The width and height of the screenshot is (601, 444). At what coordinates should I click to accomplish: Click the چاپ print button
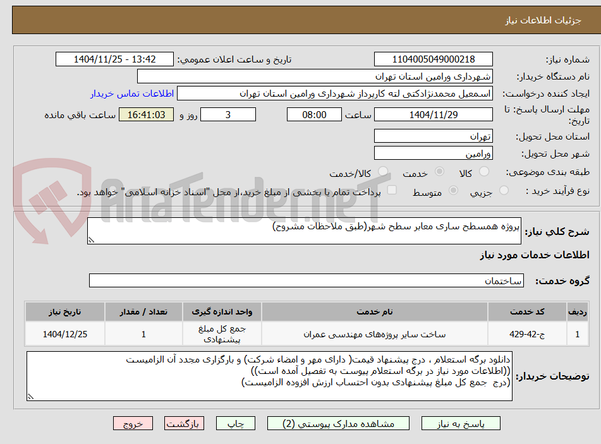(235, 423)
